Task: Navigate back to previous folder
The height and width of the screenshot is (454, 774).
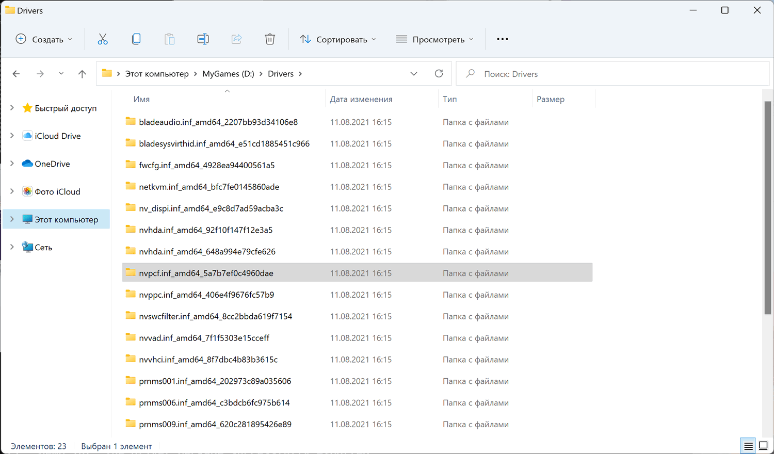Action: pyautogui.click(x=17, y=74)
